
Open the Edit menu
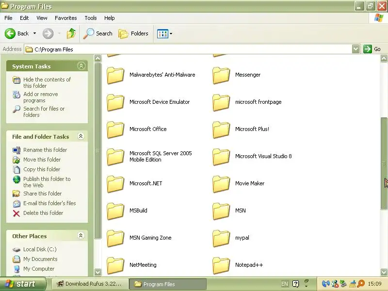(24, 18)
